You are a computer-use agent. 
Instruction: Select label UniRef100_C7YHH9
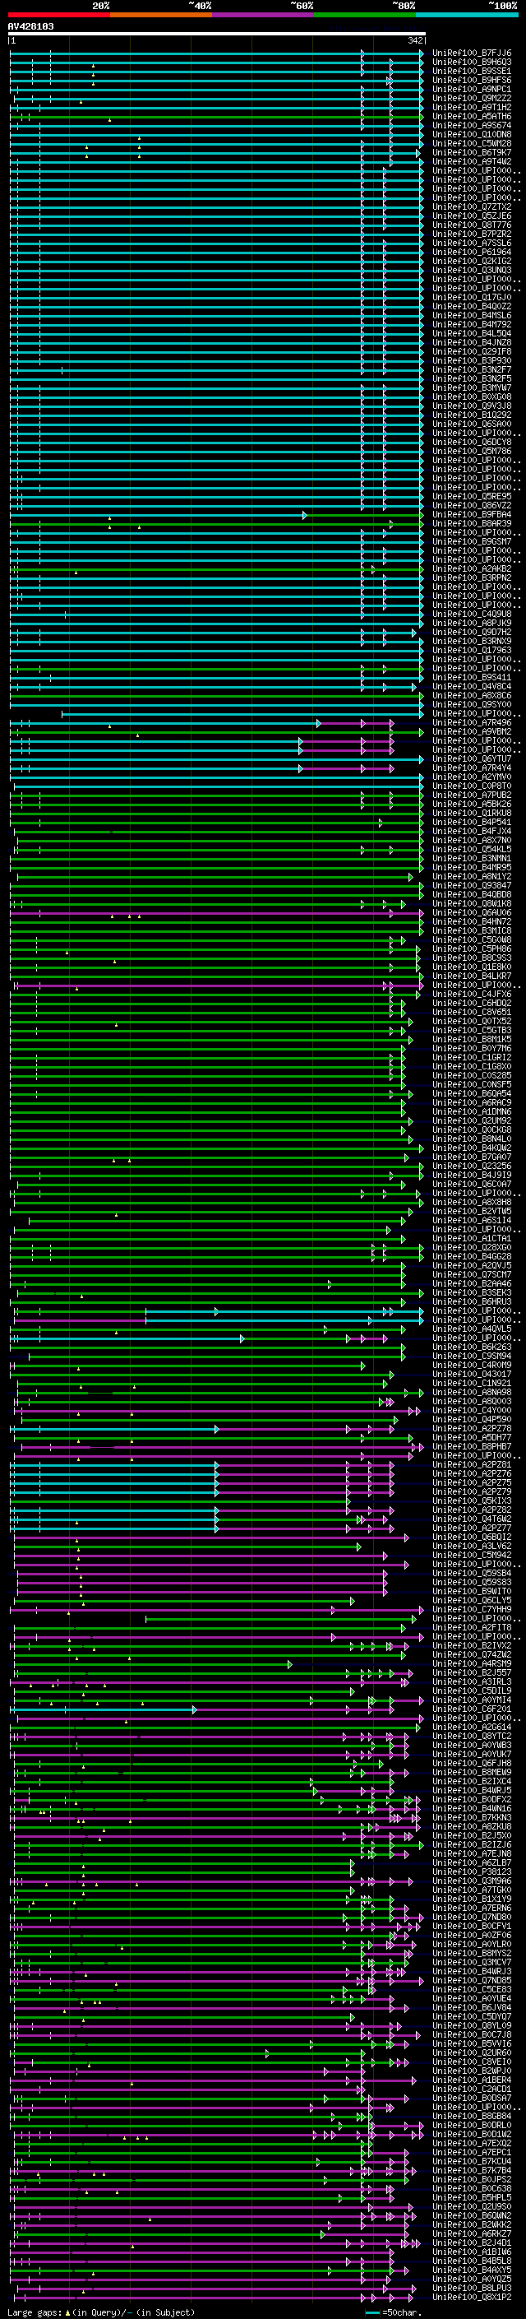tap(472, 1610)
